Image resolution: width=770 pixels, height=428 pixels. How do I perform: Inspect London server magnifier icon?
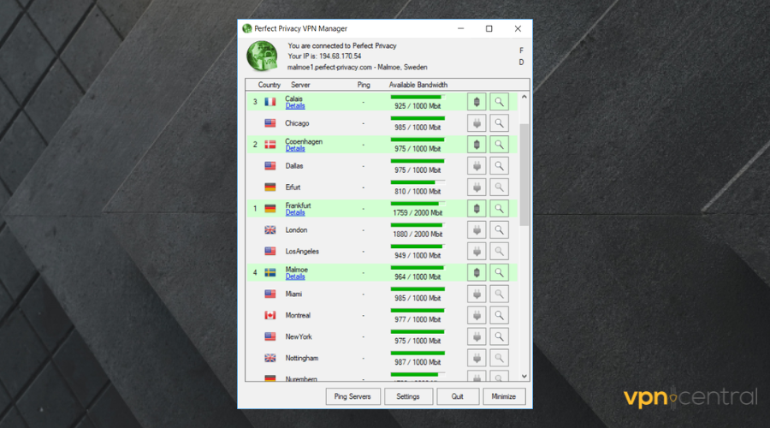click(499, 230)
